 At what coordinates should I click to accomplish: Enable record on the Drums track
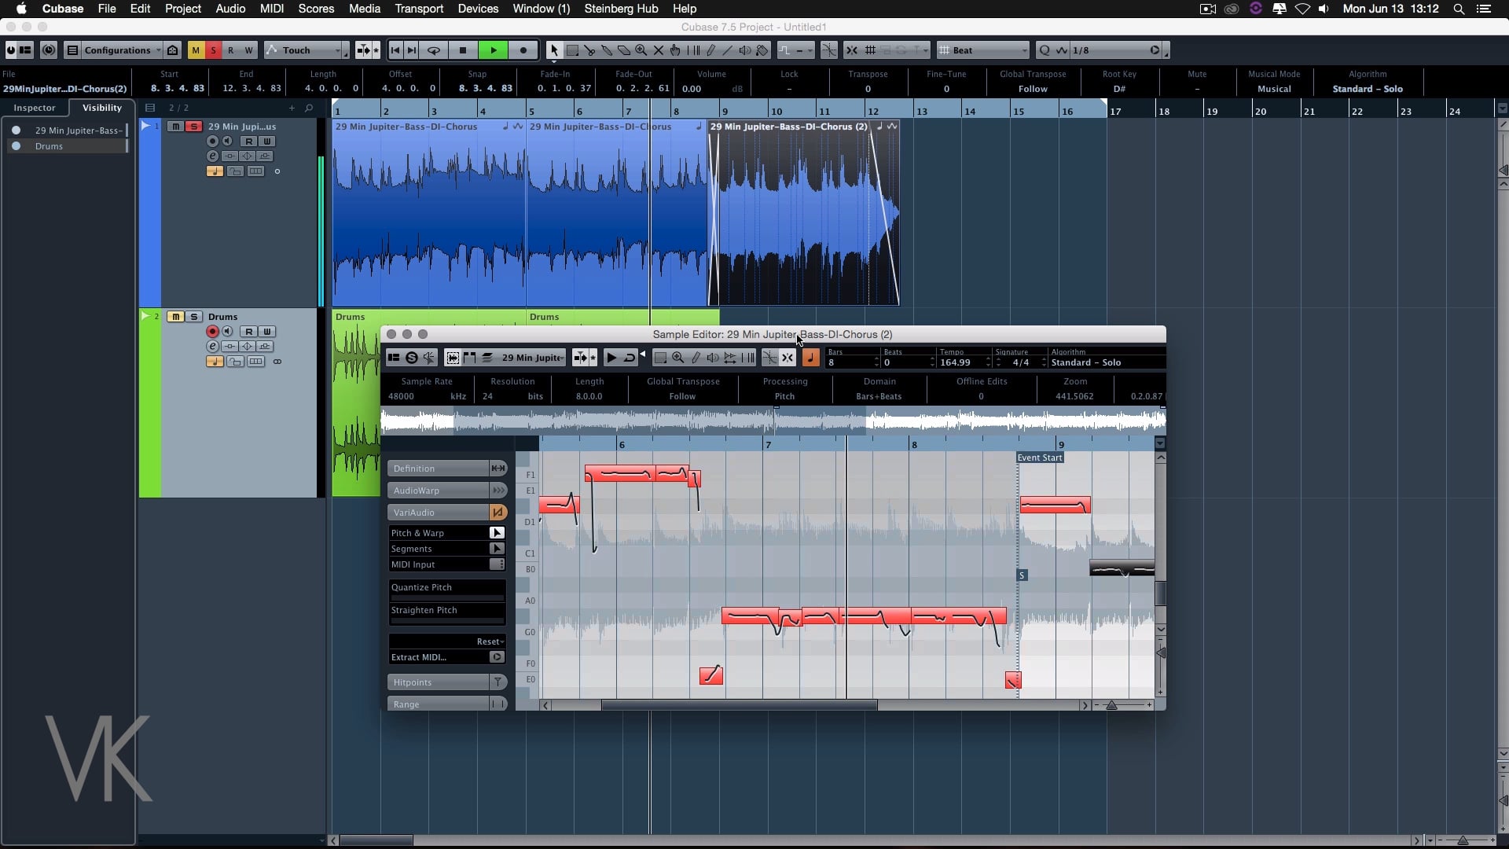pyautogui.click(x=212, y=332)
